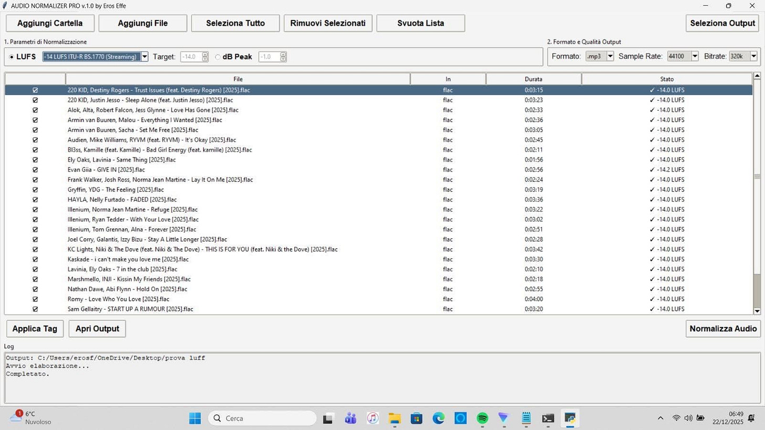Toggle the Kaskade track checkbox
765x430 pixels.
point(35,259)
